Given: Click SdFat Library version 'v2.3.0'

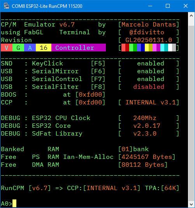Looking at the screenshot, I should [x=145, y=134].
